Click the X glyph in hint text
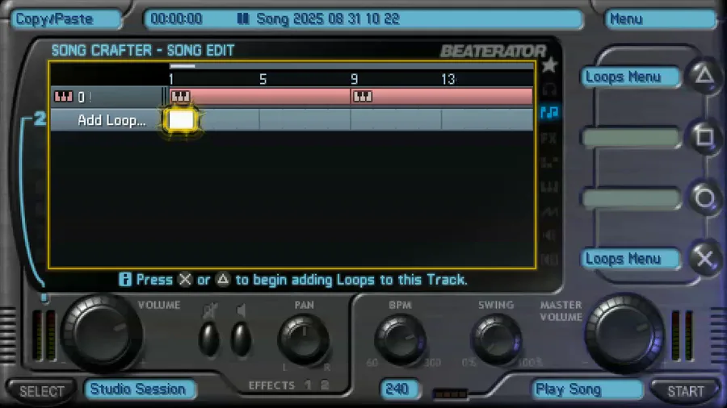The image size is (727, 408). point(185,280)
